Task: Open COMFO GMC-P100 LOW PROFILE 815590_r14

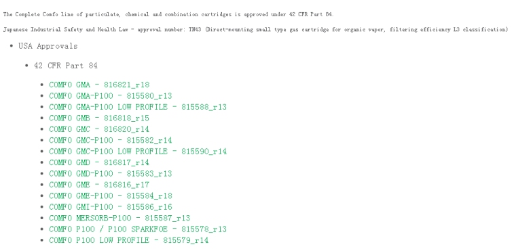Action: click(x=138, y=152)
